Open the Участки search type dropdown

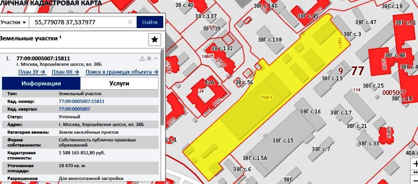point(13,22)
